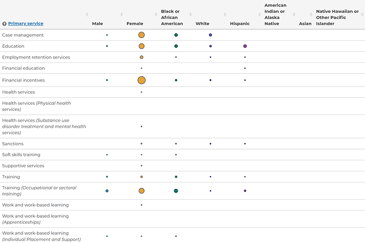This screenshot has height=243, width=365.
Task: Select Black or African American bubble for Occupational training
Action: tap(176, 191)
